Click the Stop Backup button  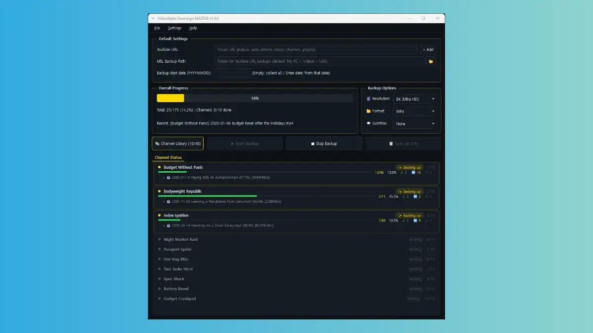click(x=324, y=144)
